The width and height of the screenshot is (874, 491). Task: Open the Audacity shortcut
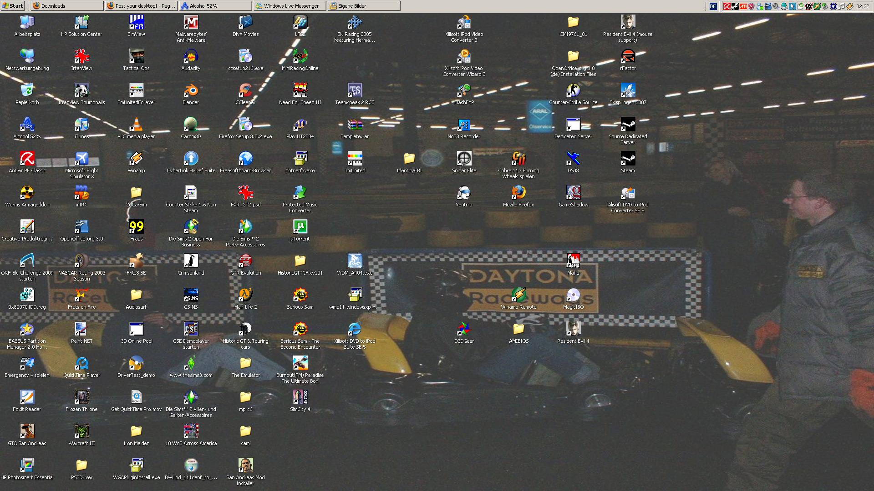(191, 56)
